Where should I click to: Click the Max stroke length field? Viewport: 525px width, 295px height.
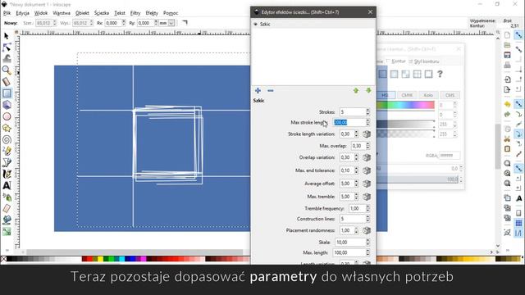click(x=349, y=122)
